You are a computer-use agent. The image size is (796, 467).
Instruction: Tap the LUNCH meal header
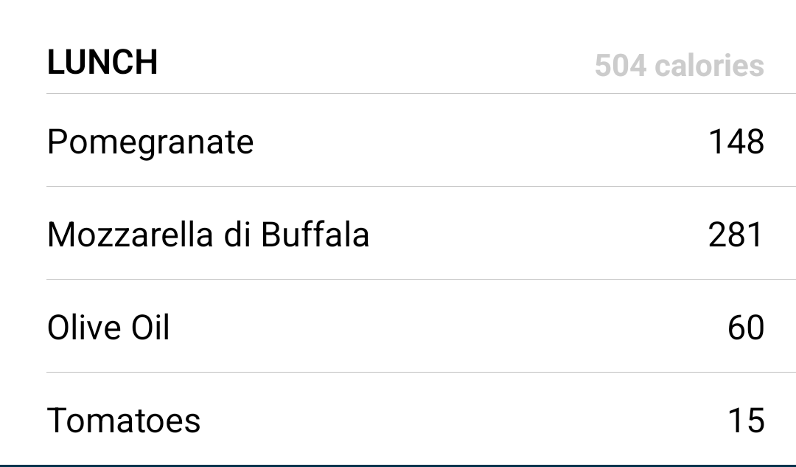tap(102, 63)
